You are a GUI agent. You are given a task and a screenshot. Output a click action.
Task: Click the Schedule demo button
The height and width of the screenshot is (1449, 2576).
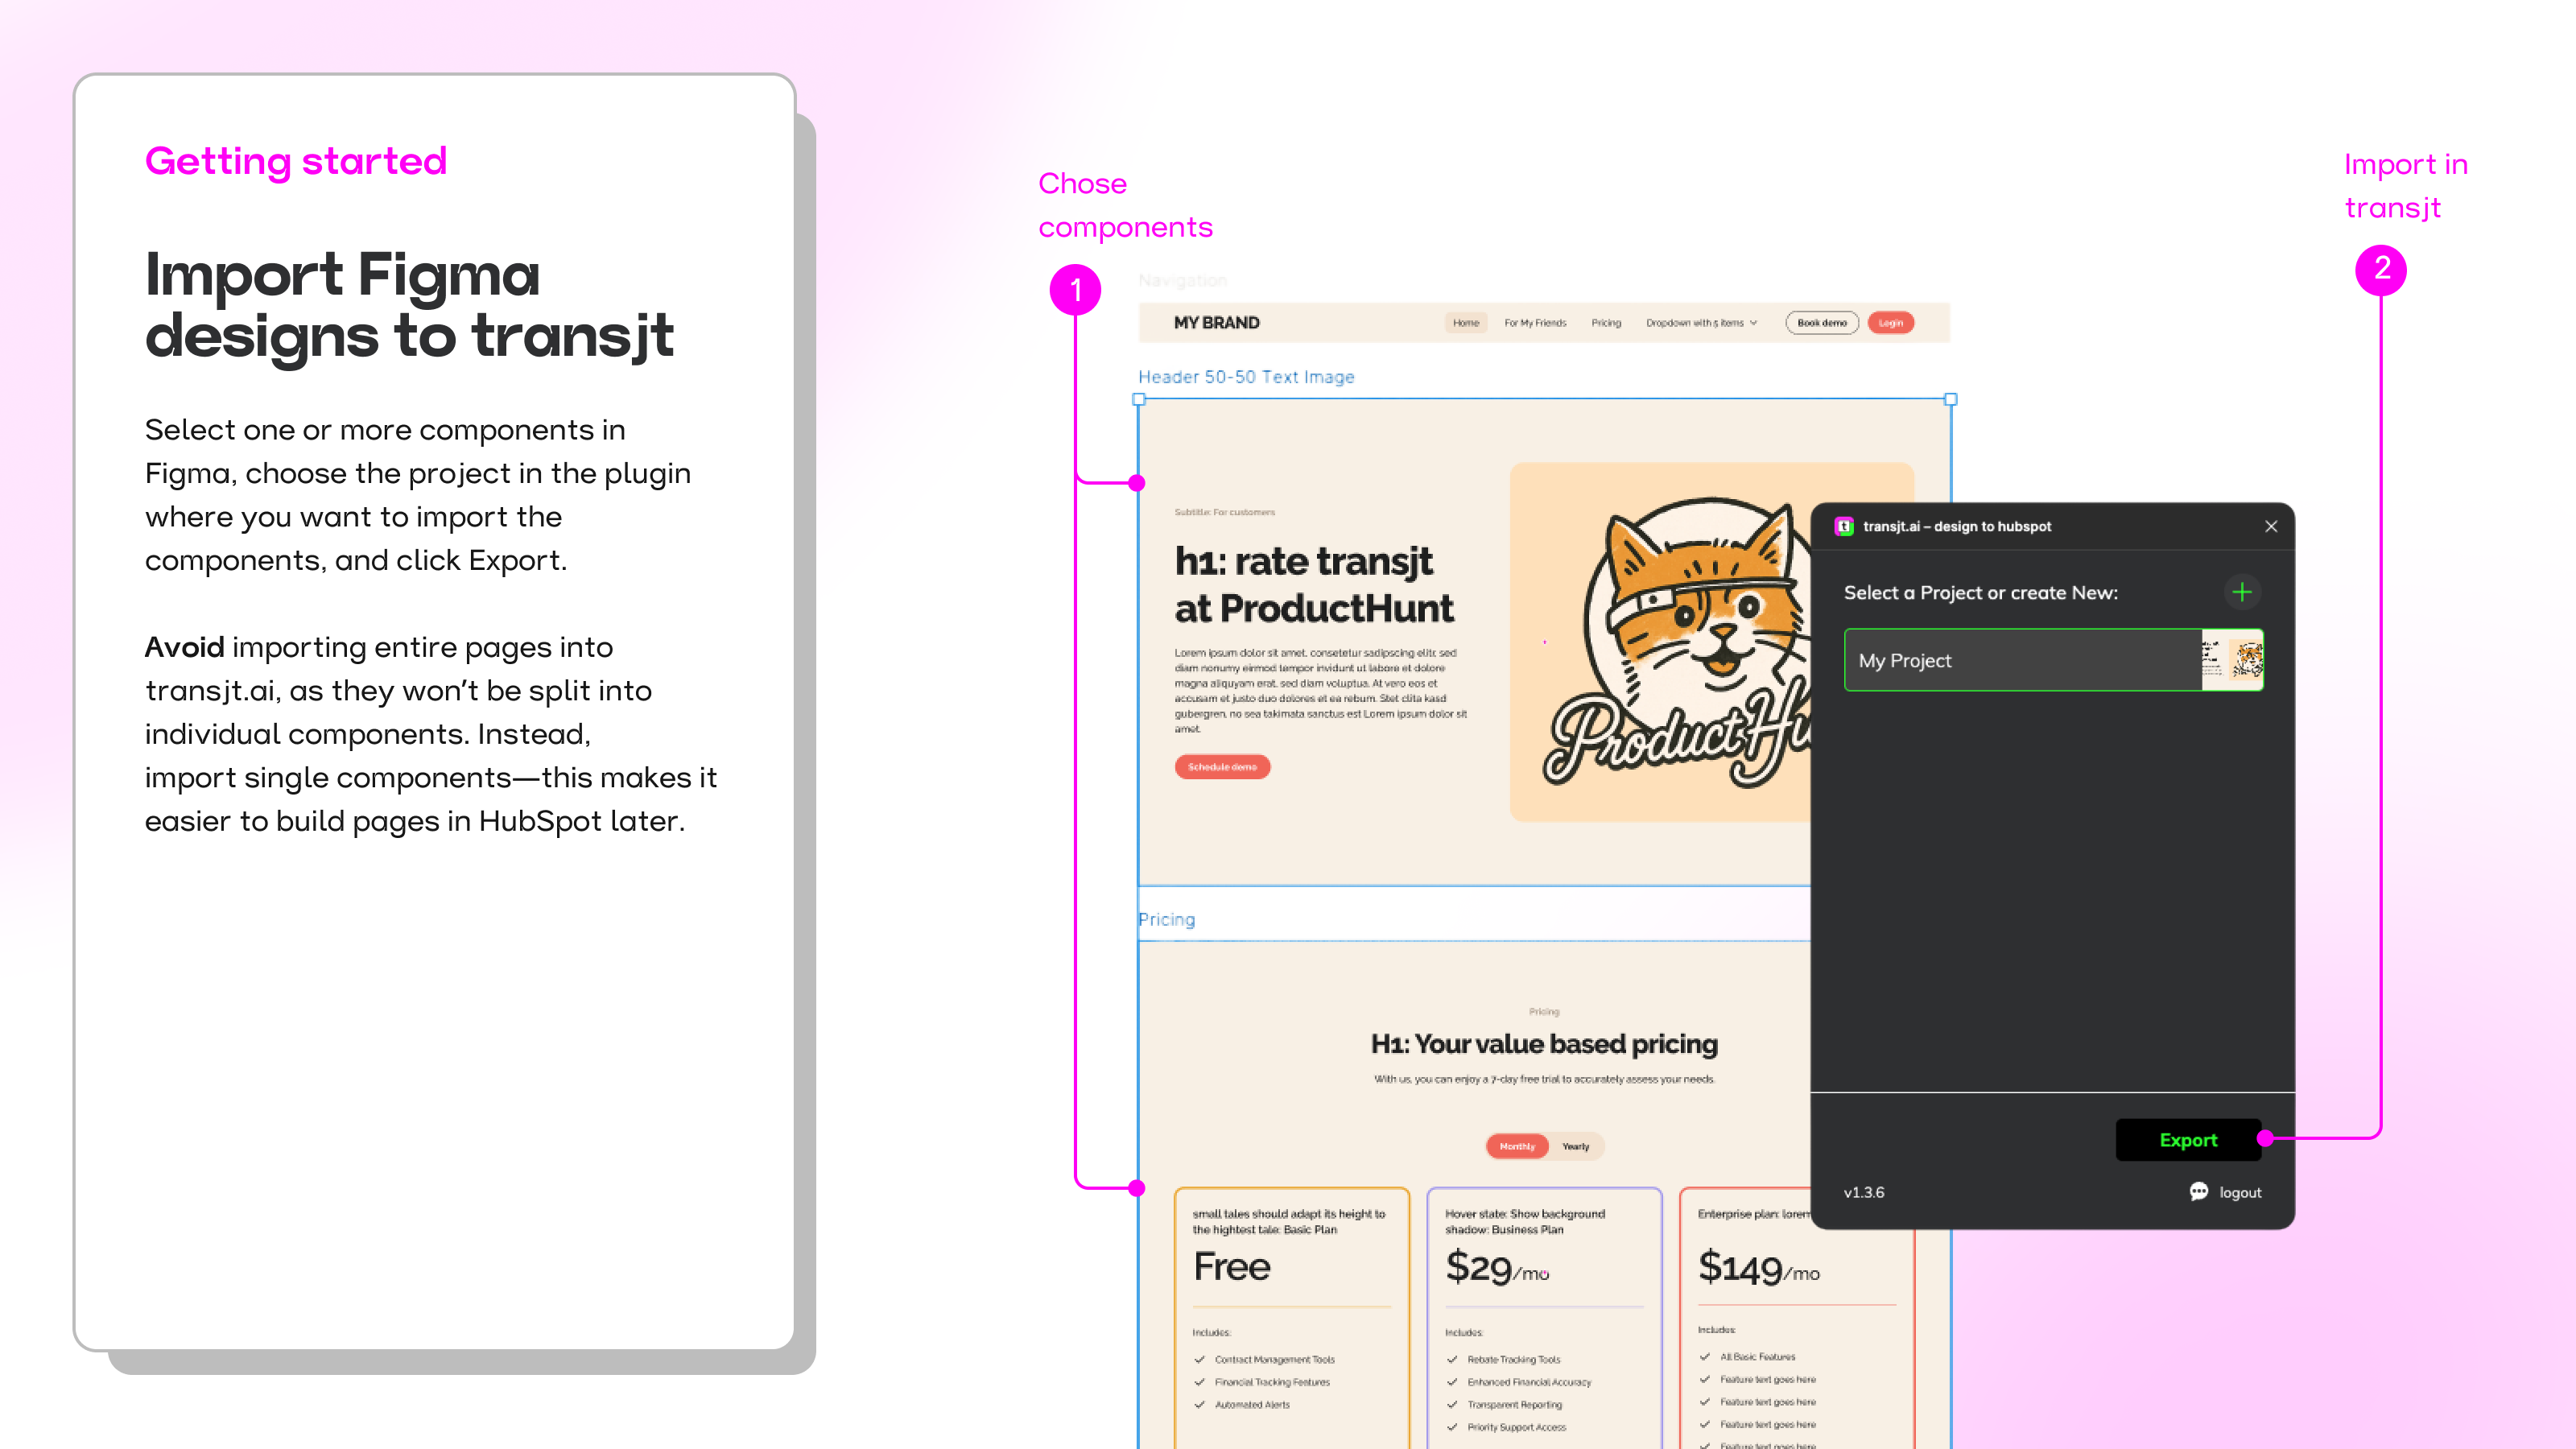[1222, 767]
